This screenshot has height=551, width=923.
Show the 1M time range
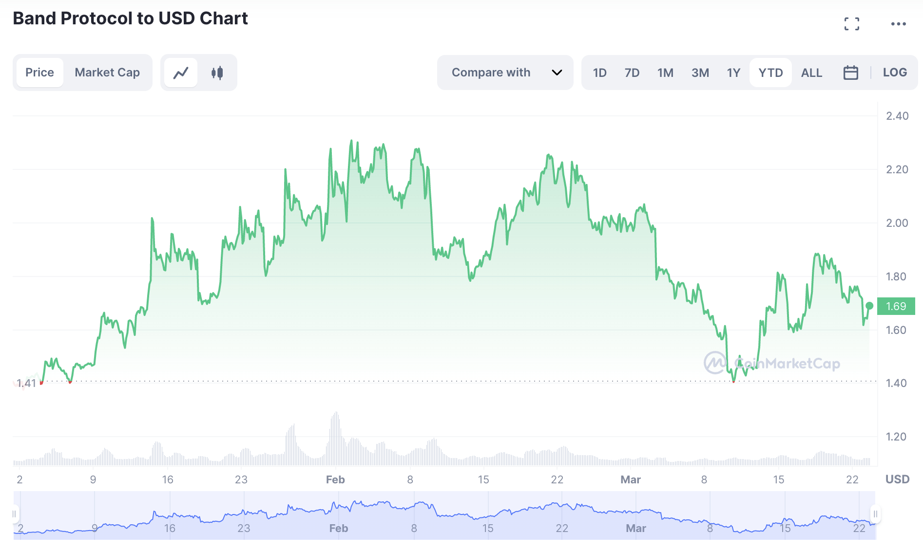pyautogui.click(x=665, y=73)
